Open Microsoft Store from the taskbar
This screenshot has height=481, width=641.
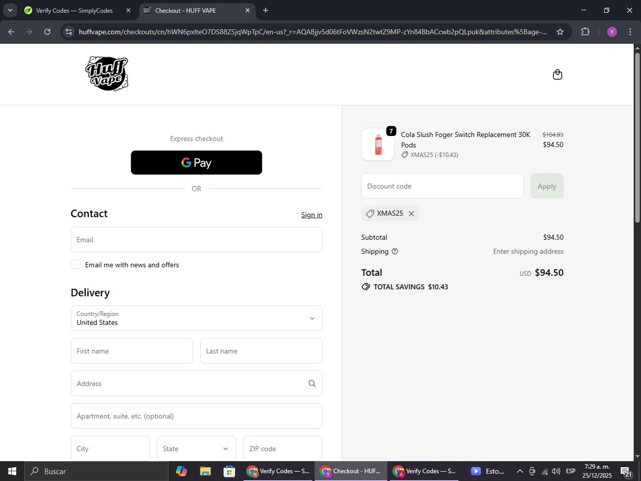(x=229, y=471)
